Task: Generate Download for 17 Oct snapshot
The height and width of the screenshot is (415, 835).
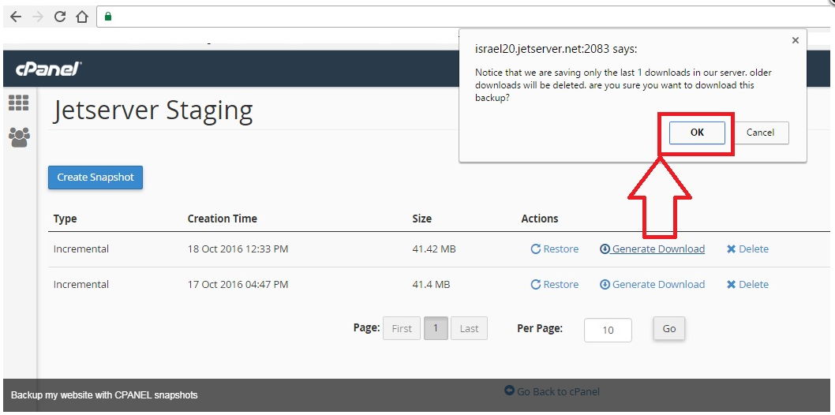Action: point(653,285)
